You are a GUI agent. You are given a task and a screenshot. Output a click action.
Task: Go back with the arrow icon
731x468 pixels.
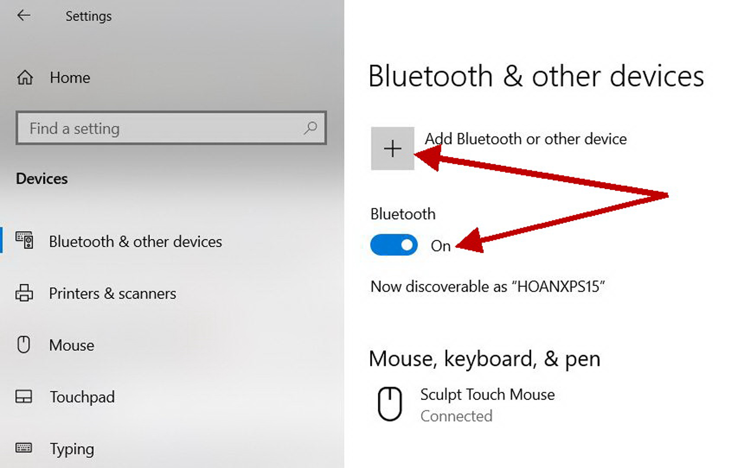[23, 16]
